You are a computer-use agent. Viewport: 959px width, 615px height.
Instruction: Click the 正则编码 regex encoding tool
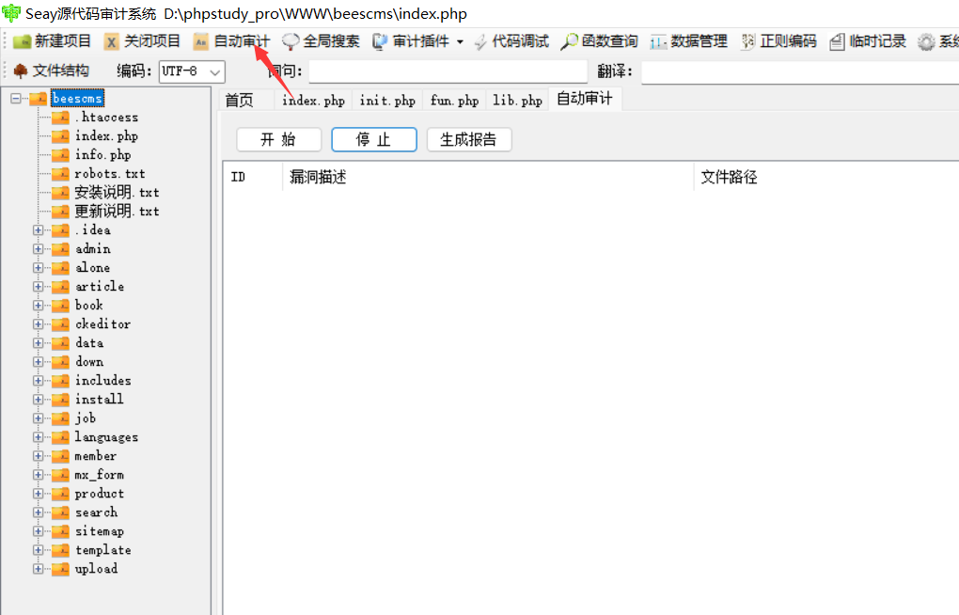779,40
